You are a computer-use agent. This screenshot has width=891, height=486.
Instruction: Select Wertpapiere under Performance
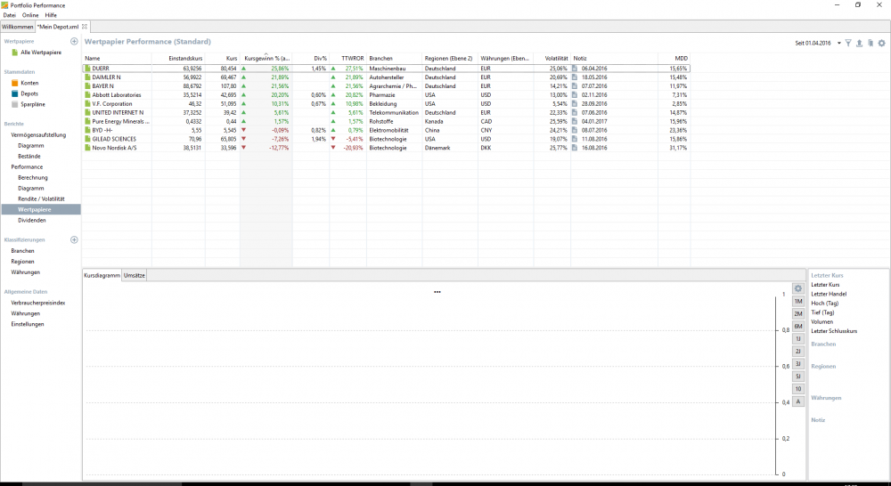(41, 209)
